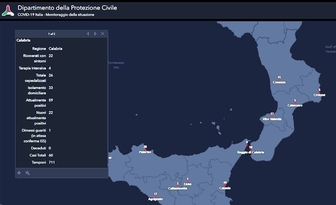336x205 pixels.
Task: Click the Dipartimento della Protezione Civile title
Action: coord(67,8)
